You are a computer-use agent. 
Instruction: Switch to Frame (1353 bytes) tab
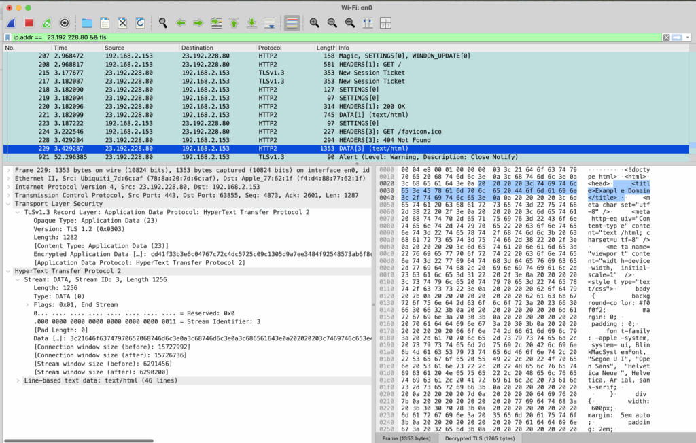tap(406, 438)
